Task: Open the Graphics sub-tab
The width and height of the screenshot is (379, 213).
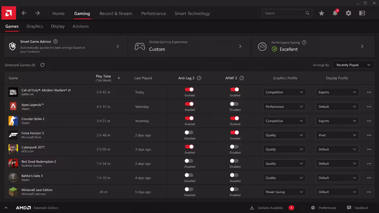Action: click(35, 26)
